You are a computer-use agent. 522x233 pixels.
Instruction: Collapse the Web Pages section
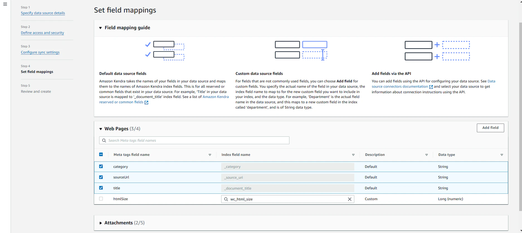[101, 129]
